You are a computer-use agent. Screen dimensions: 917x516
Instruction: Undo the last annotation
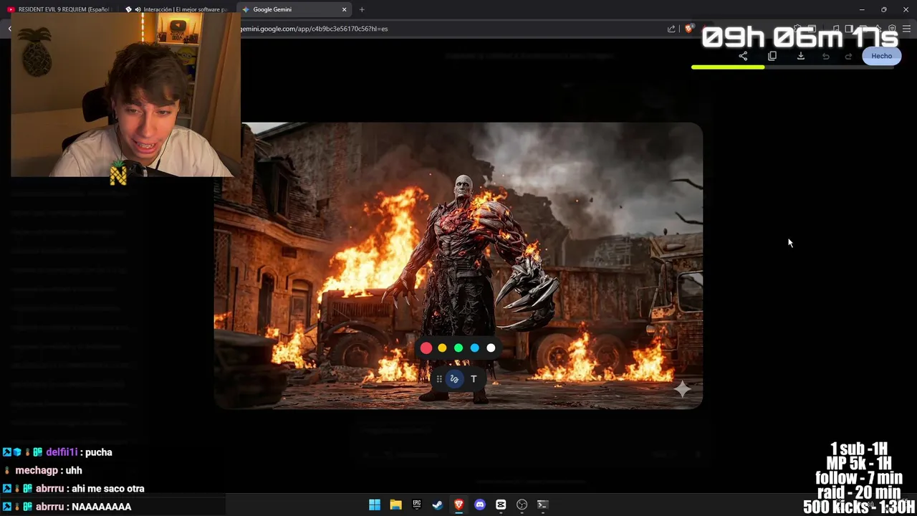coord(826,56)
